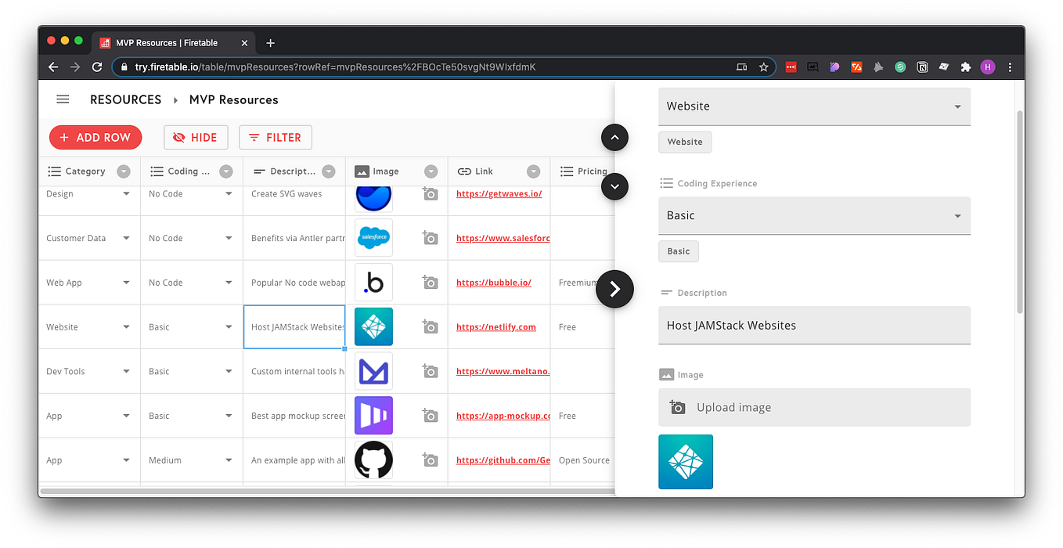Click the up chevron navigation circle
This screenshot has width=1063, height=548.
point(614,137)
